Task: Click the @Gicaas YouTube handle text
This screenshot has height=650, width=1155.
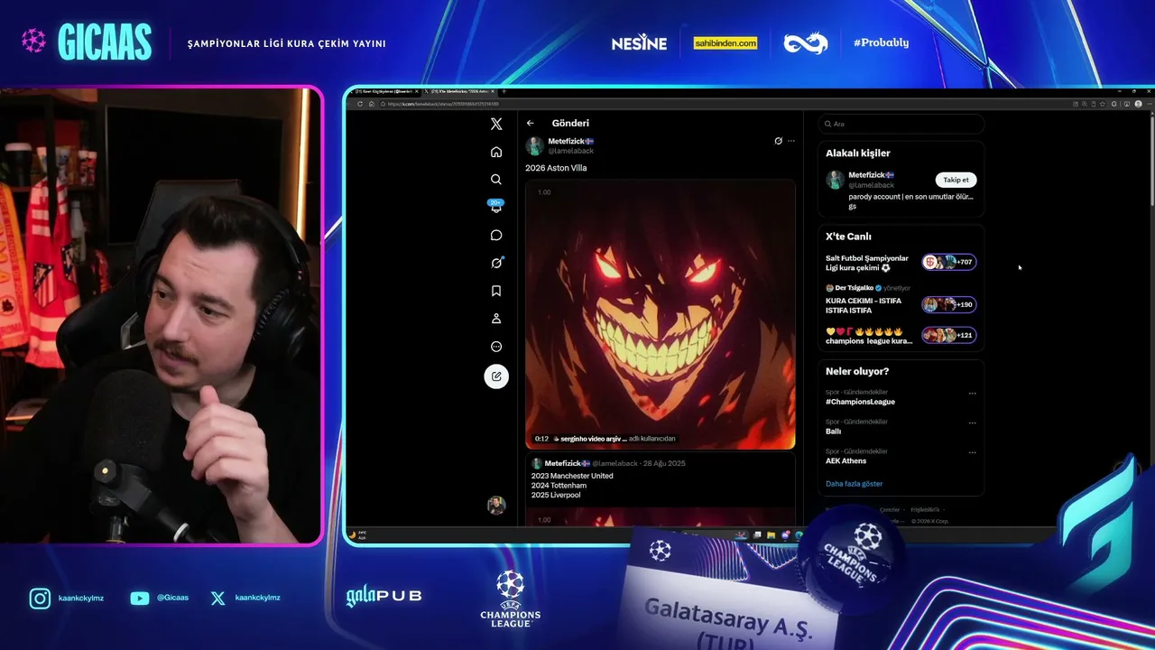Action: (x=172, y=598)
